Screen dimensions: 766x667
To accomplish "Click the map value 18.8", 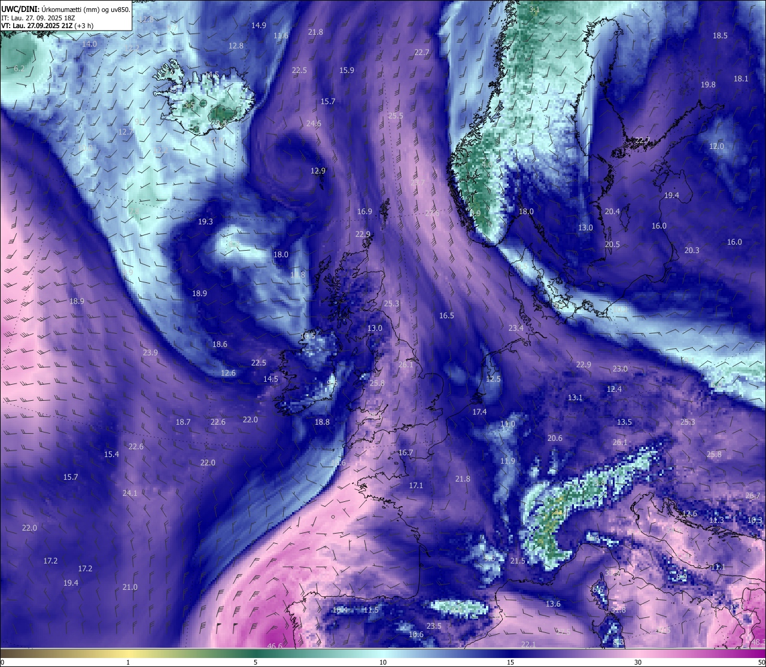I will (322, 422).
